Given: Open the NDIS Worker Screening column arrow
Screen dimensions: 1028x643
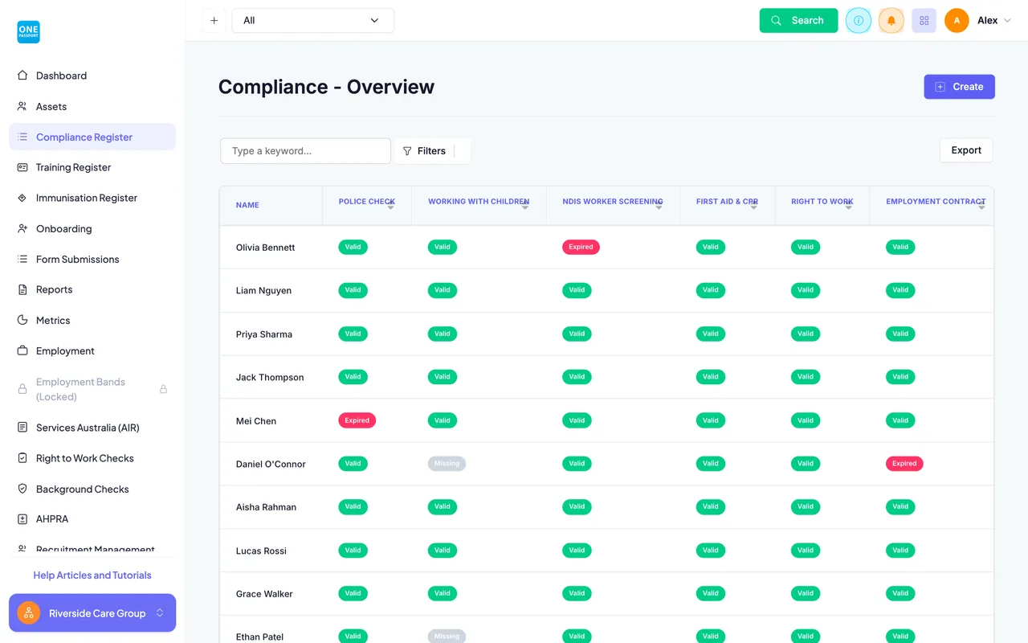Looking at the screenshot, I should point(659,207).
